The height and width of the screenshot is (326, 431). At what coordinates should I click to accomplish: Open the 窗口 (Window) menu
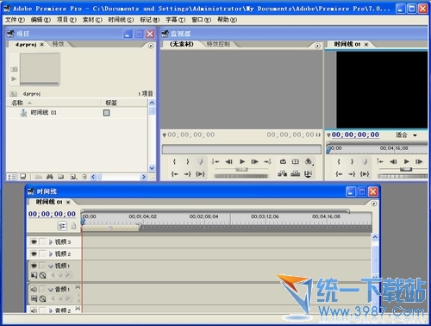[x=201, y=20]
